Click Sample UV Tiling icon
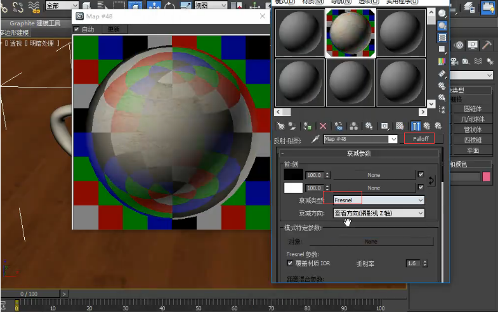Image resolution: width=498 pixels, height=312 pixels. [x=442, y=49]
